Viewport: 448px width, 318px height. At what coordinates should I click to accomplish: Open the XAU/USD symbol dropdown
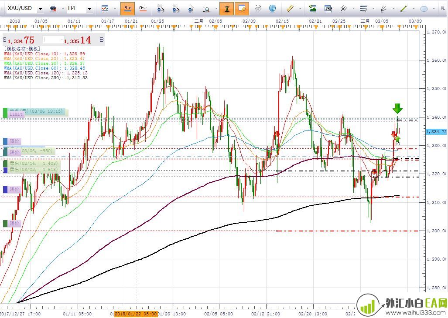pyautogui.click(x=40, y=9)
